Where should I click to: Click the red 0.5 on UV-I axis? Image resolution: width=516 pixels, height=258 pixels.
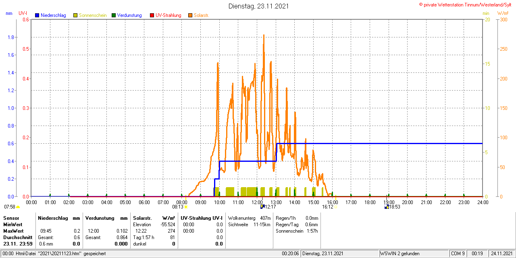(26, 49)
